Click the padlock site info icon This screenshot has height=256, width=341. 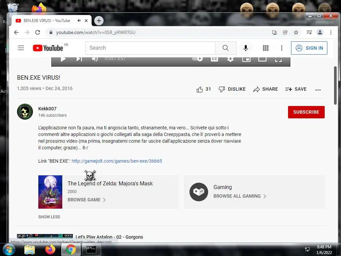click(x=51, y=32)
